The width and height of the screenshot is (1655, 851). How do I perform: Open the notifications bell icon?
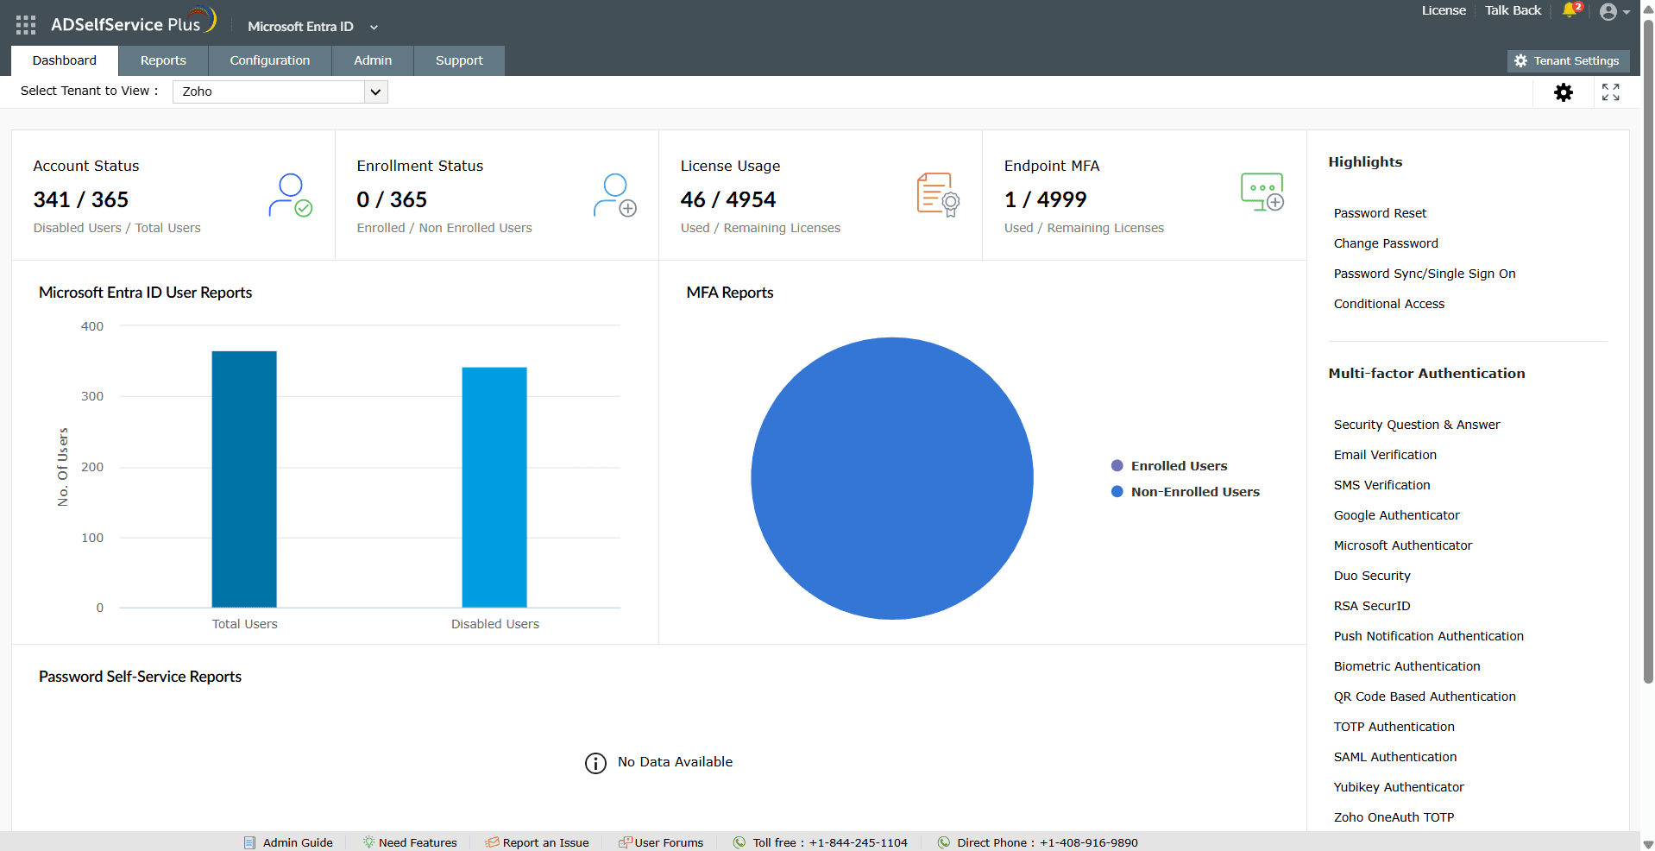[x=1570, y=10]
